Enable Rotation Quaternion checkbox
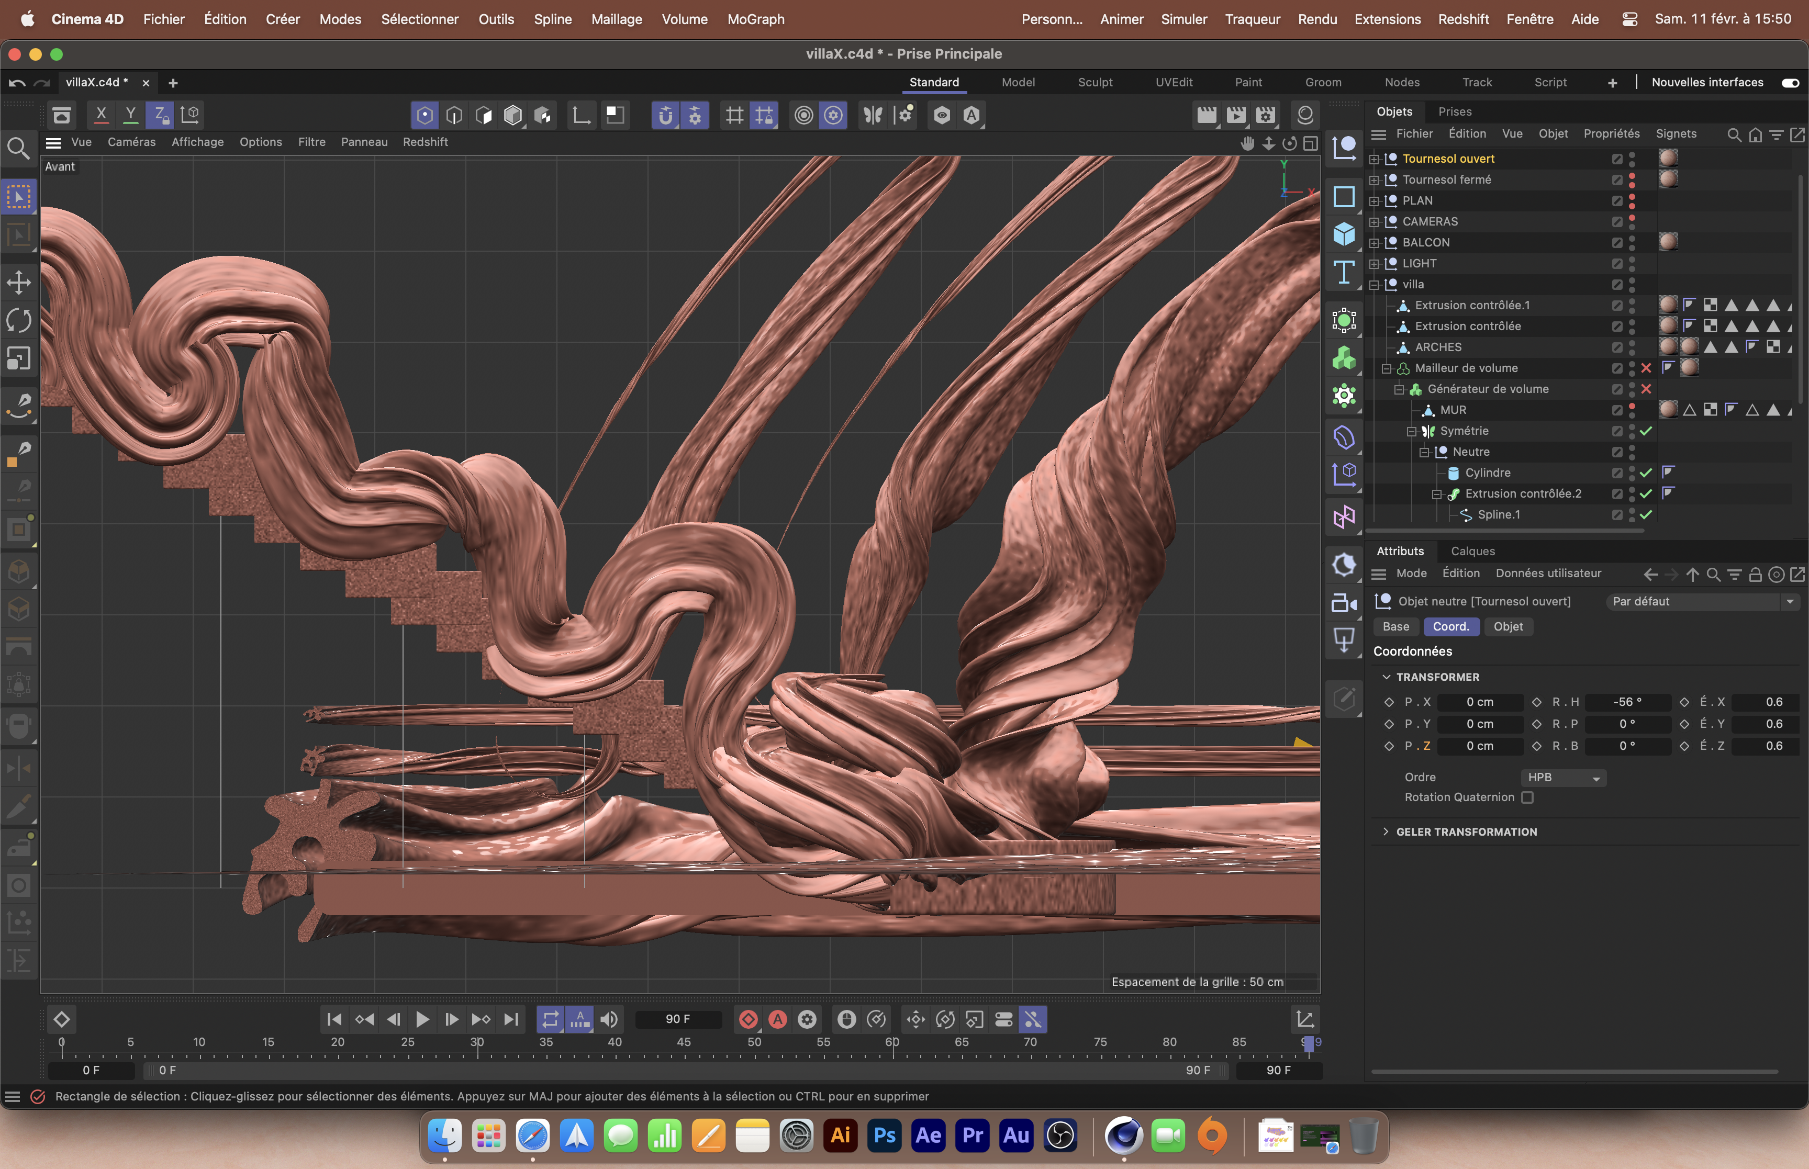 click(1527, 797)
